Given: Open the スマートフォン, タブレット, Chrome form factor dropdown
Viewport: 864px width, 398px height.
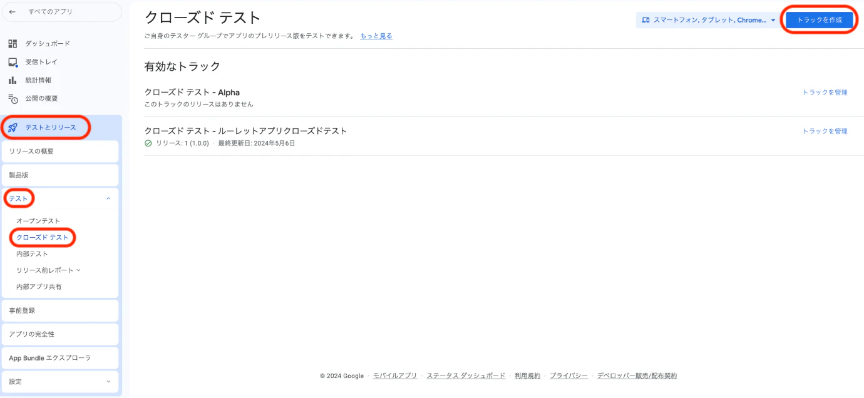Looking at the screenshot, I should (707, 20).
